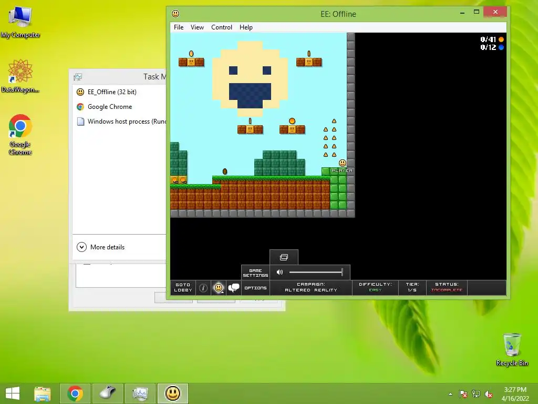
Task: Click the Task Manager title bar icon
Action: [78, 77]
